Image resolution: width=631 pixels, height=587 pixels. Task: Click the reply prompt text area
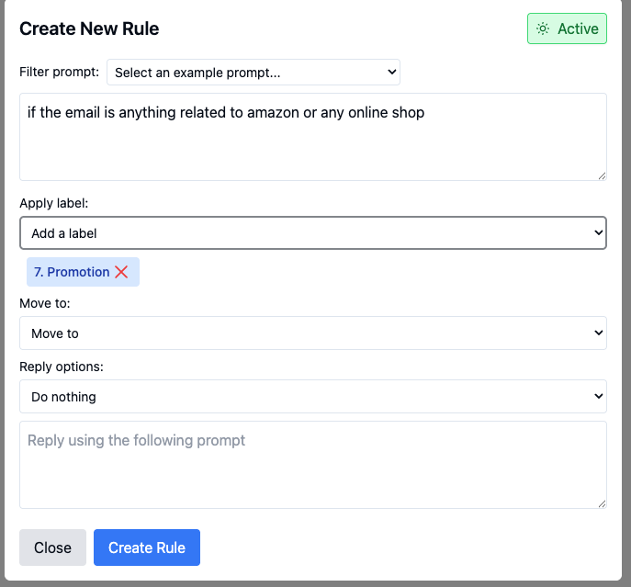coord(312,465)
